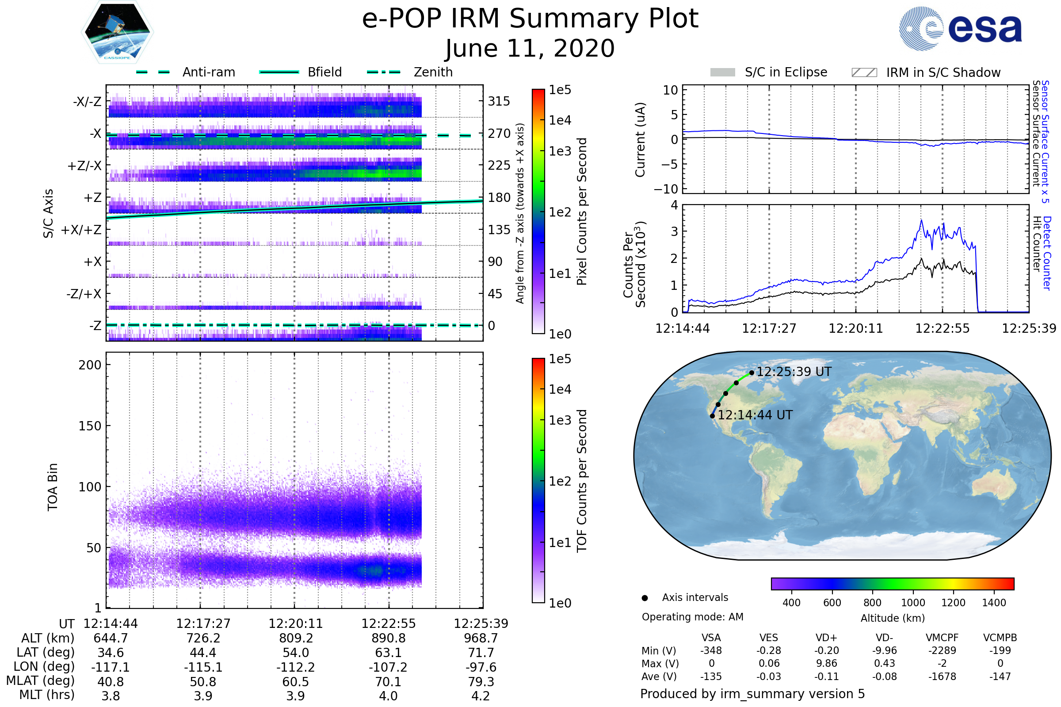Click the TOF Counts per Second colorbar

538,480
